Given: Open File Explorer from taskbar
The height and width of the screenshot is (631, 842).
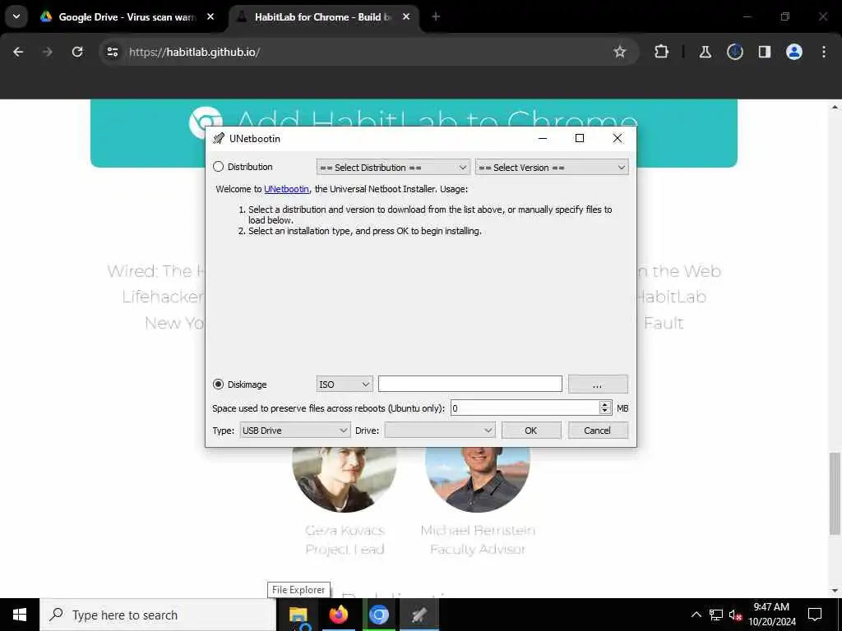Looking at the screenshot, I should (298, 615).
